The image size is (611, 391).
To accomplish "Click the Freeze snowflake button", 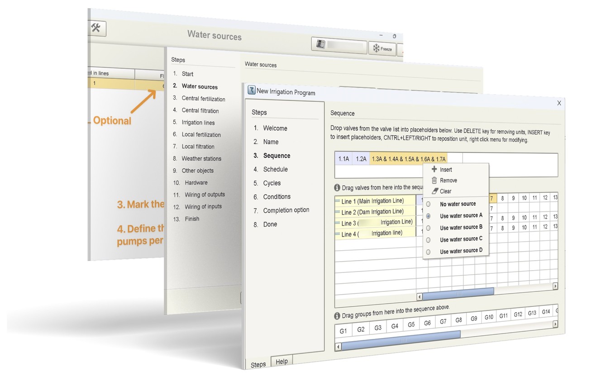I will coord(382,48).
